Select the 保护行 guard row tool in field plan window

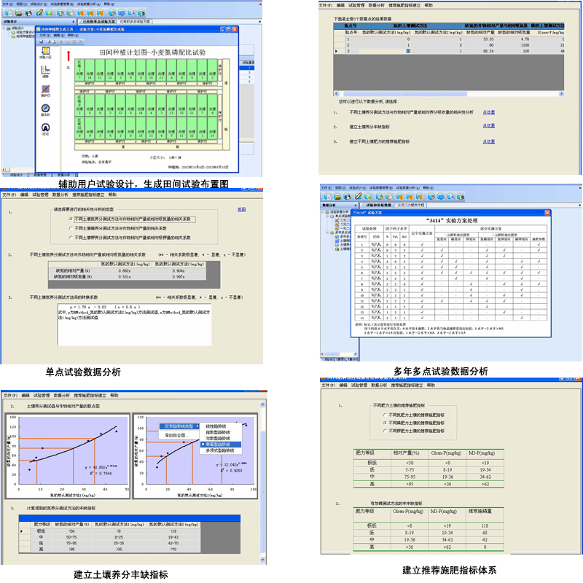[x=45, y=90]
